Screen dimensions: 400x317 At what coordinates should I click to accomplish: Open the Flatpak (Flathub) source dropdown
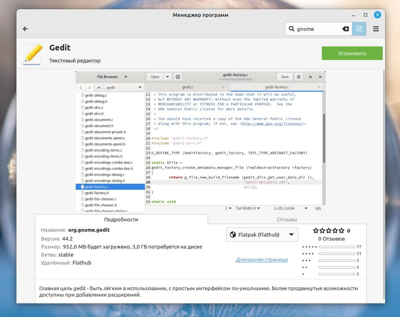pos(262,235)
